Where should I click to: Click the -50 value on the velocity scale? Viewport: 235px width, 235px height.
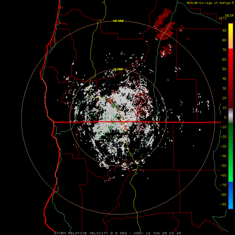(x=223, y=166)
